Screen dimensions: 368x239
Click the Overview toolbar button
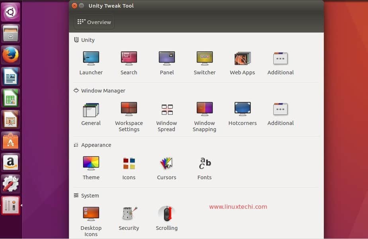(x=94, y=22)
